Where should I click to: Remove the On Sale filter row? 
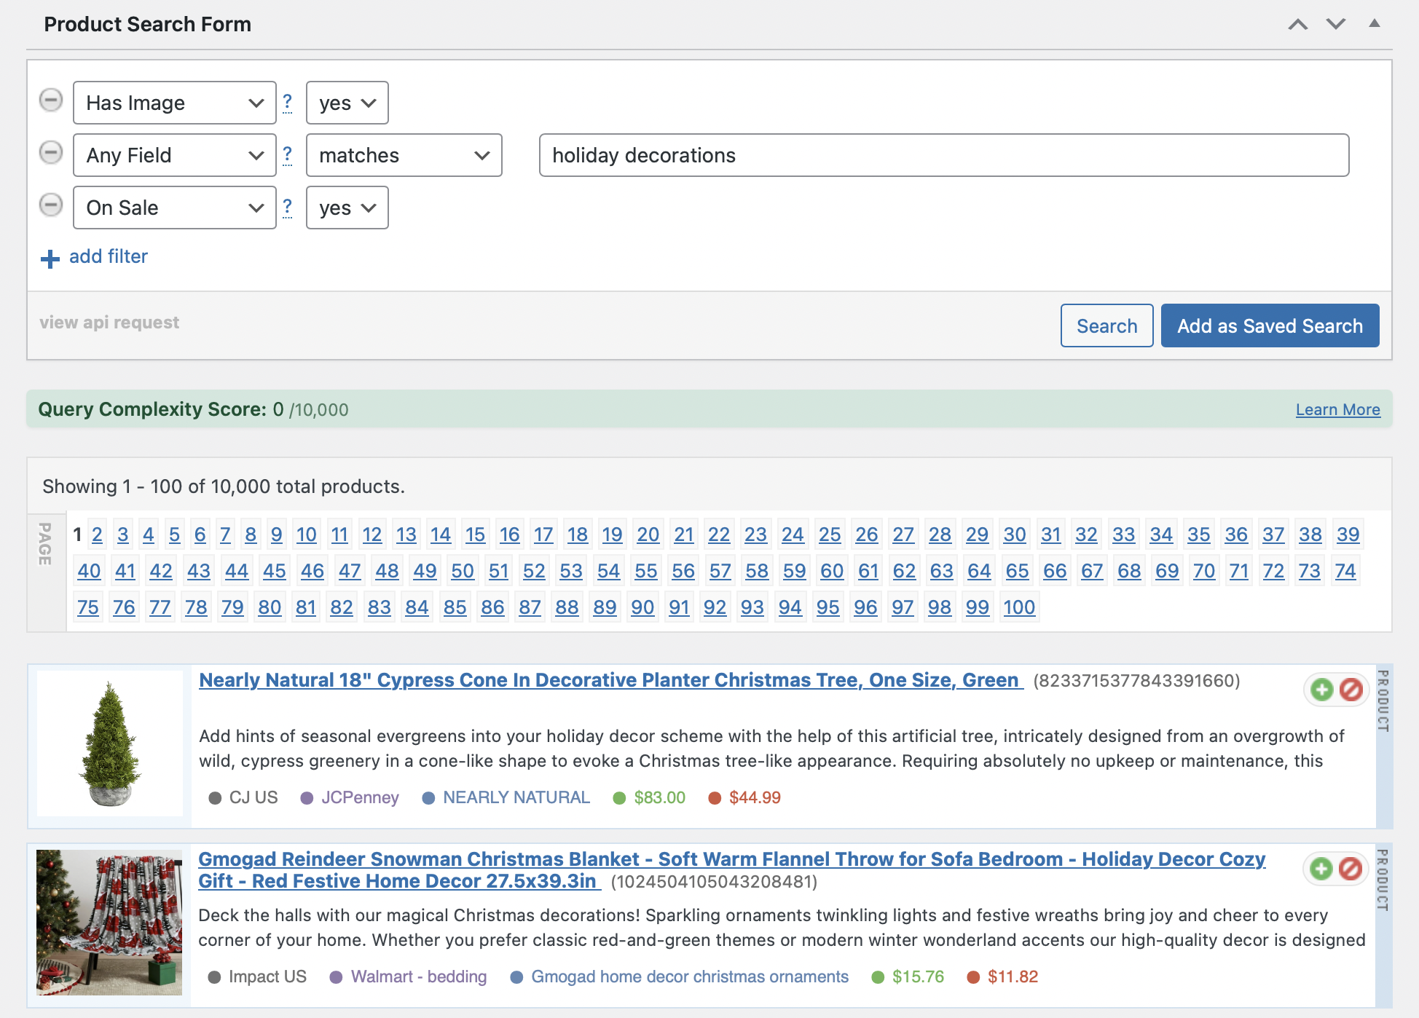51,205
